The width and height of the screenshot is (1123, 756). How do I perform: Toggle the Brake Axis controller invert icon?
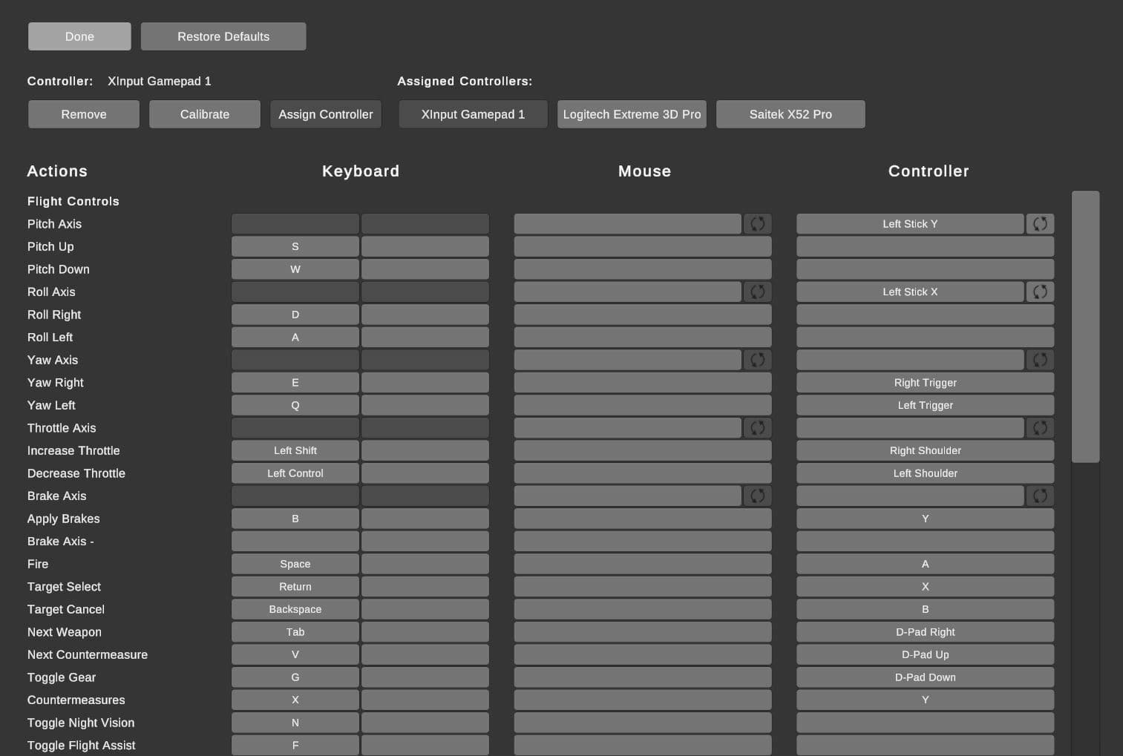1040,496
